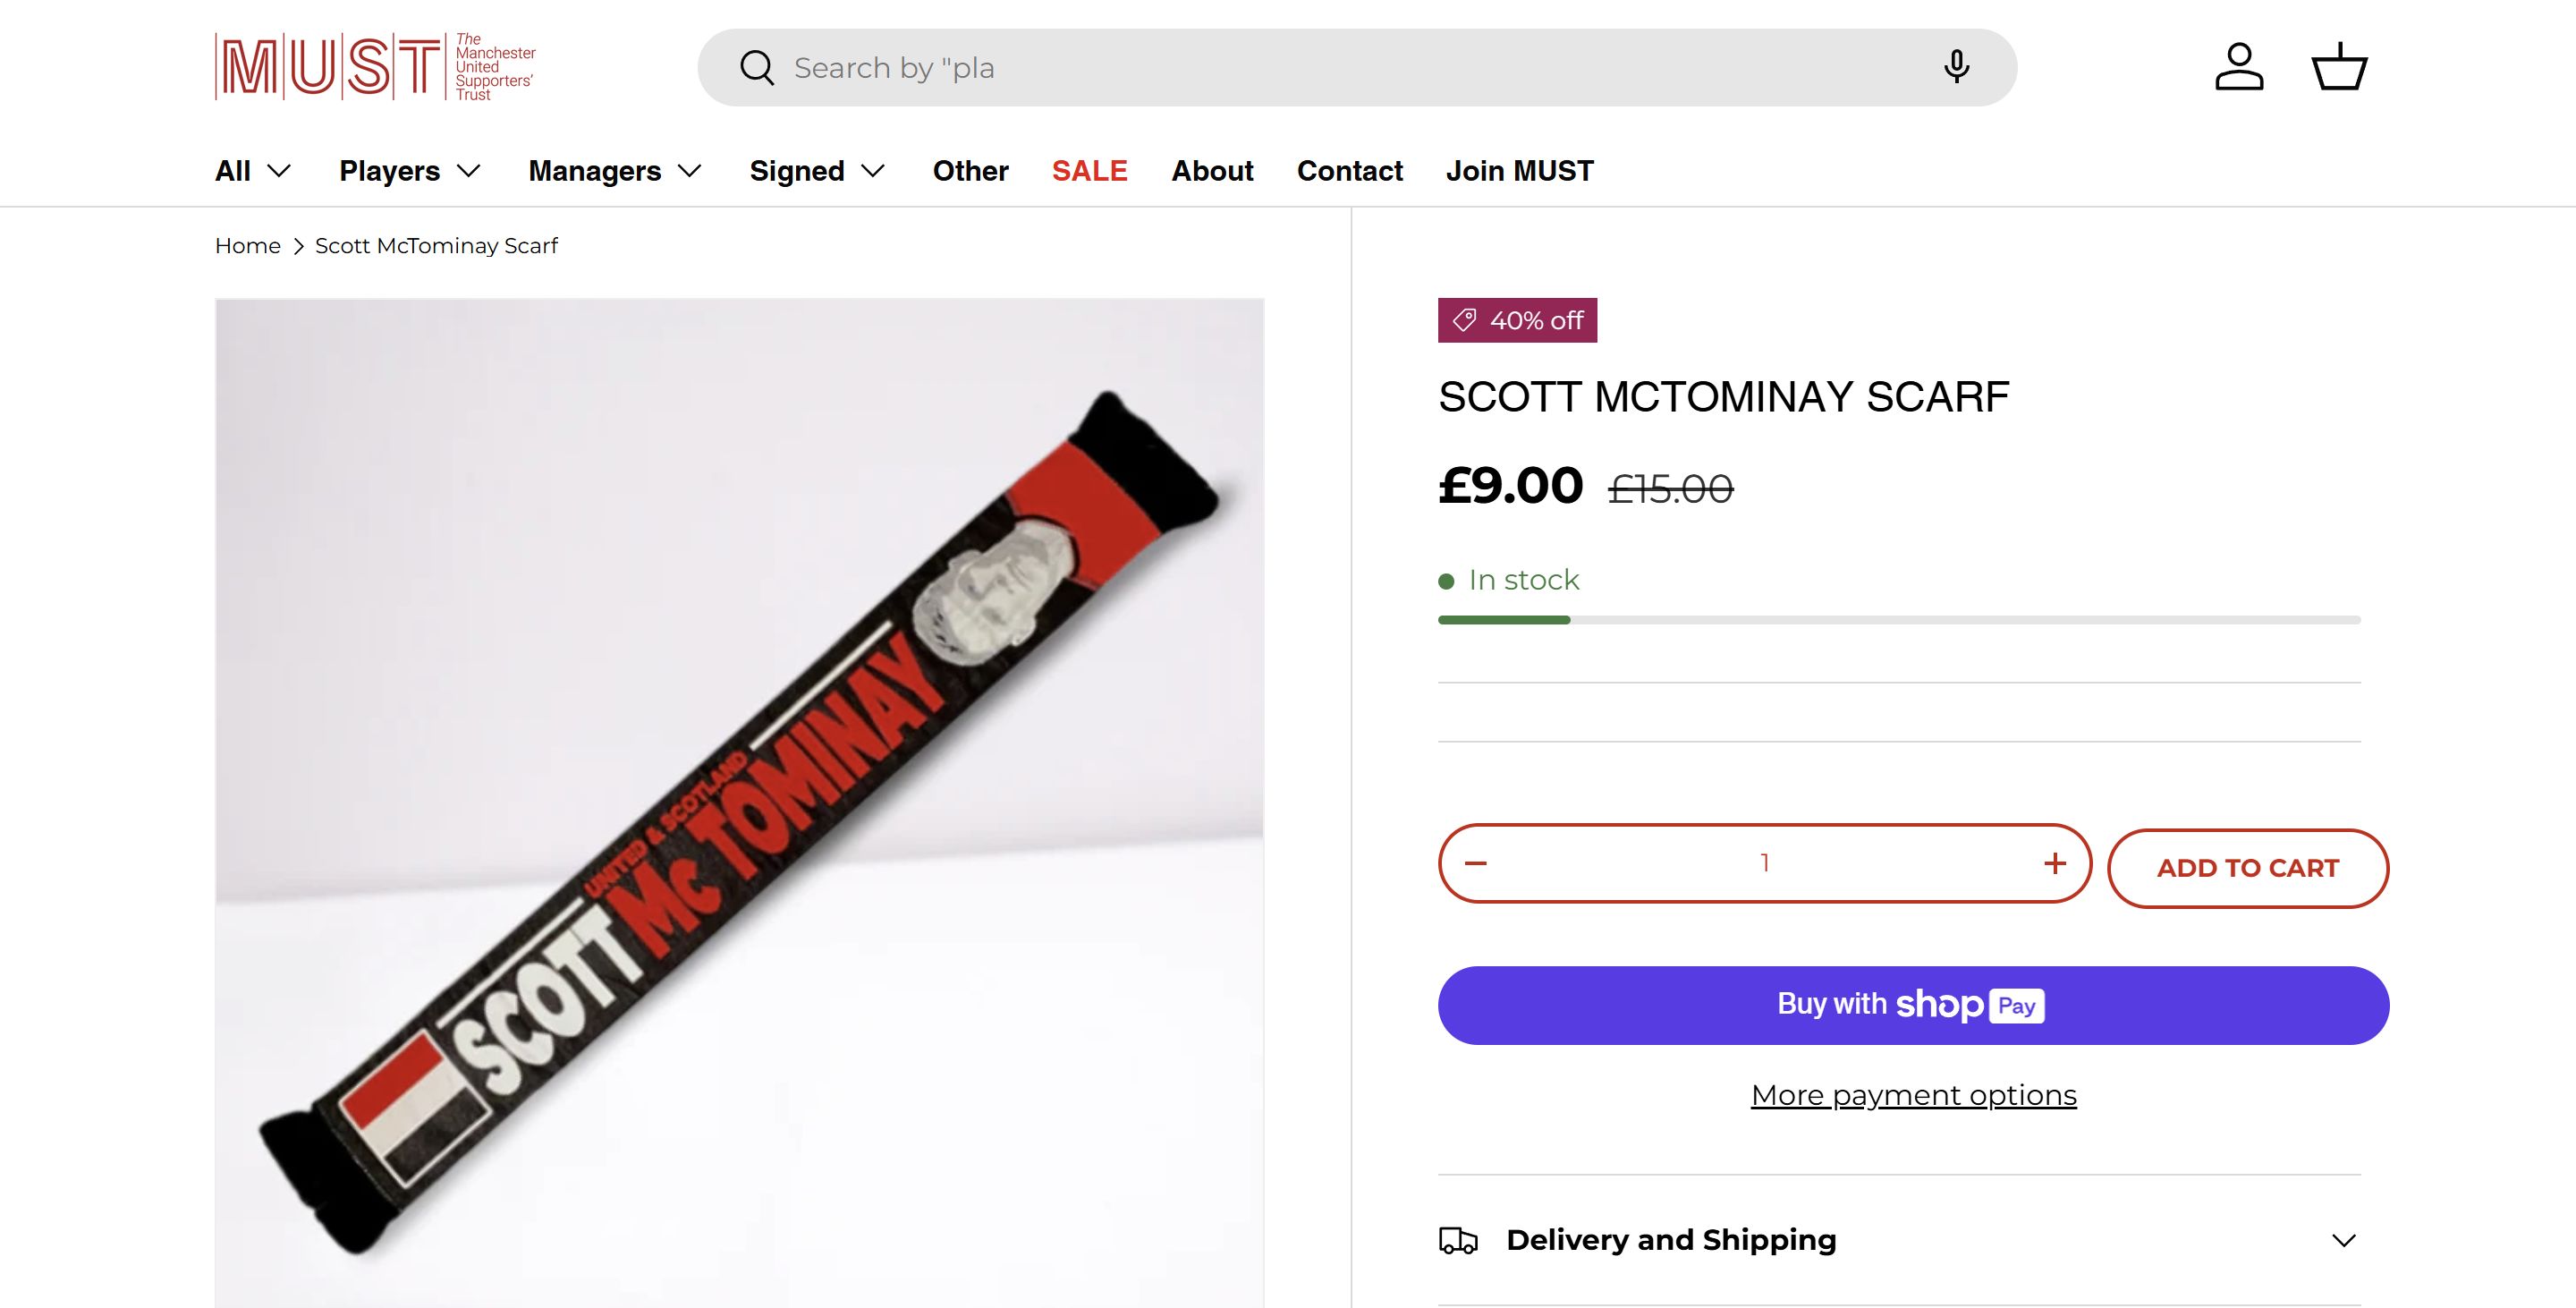The height and width of the screenshot is (1308, 2576).
Task: Click the 40% off discount tag
Action: click(1517, 320)
